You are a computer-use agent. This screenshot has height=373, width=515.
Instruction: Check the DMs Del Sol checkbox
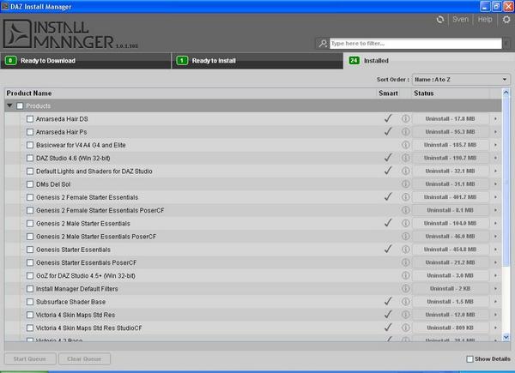click(30, 184)
